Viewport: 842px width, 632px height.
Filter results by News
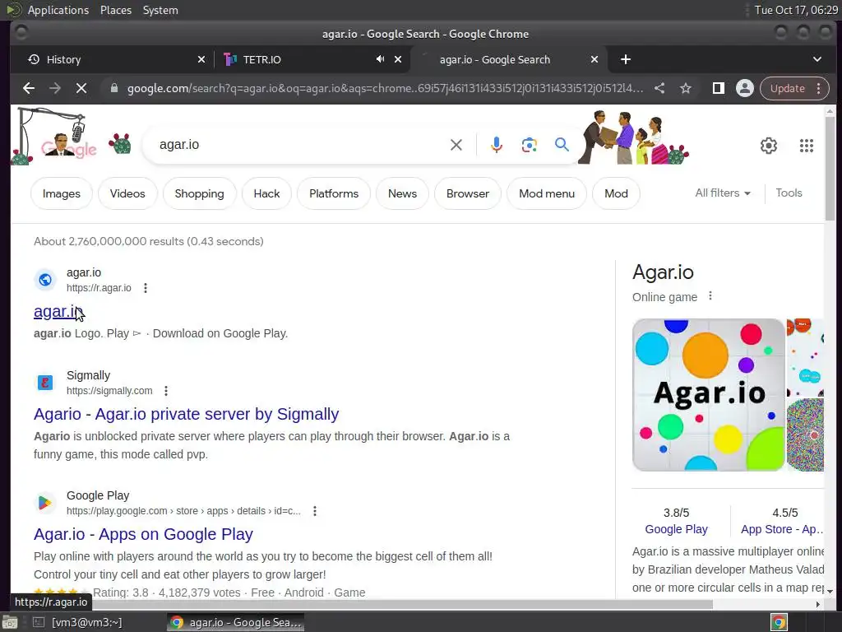pyautogui.click(x=402, y=193)
